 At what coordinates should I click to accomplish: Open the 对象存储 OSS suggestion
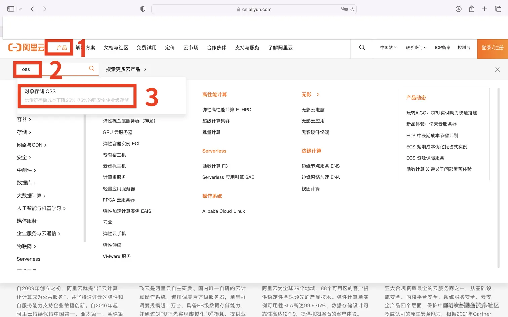pos(77,96)
